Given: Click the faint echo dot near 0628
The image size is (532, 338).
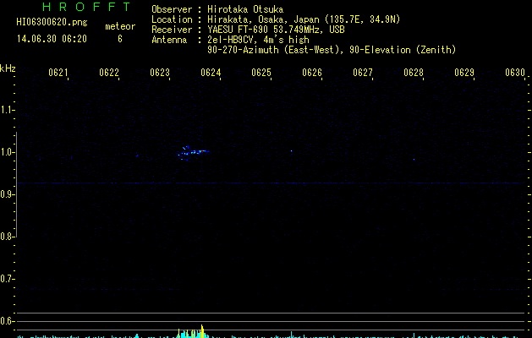Looking at the screenshot, I should click(x=414, y=160).
